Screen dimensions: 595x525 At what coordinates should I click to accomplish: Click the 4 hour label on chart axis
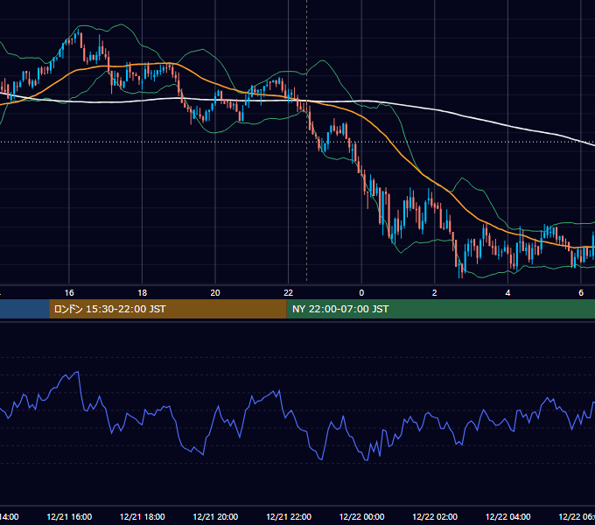(x=507, y=292)
